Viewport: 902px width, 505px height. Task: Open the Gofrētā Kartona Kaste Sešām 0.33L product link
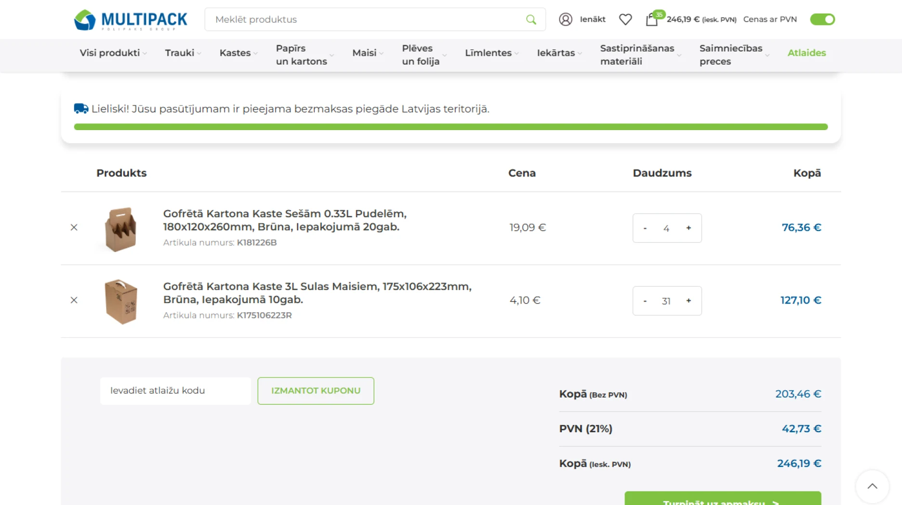[x=285, y=220]
